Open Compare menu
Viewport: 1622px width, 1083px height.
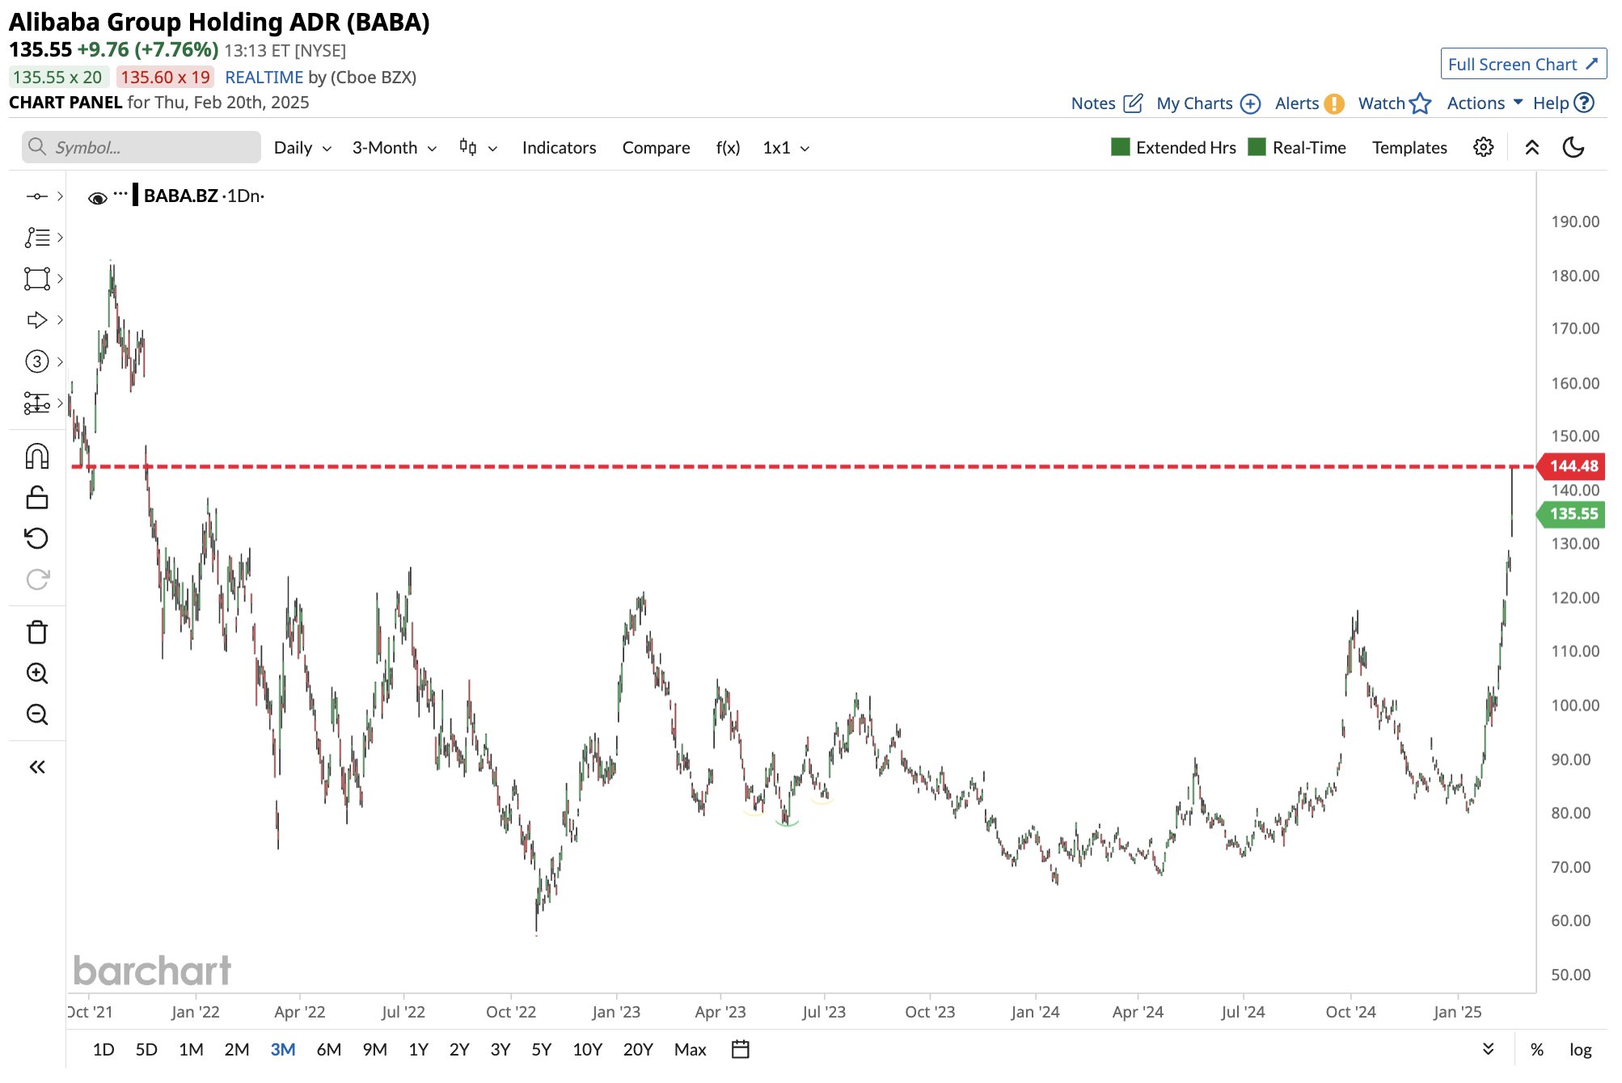click(656, 148)
